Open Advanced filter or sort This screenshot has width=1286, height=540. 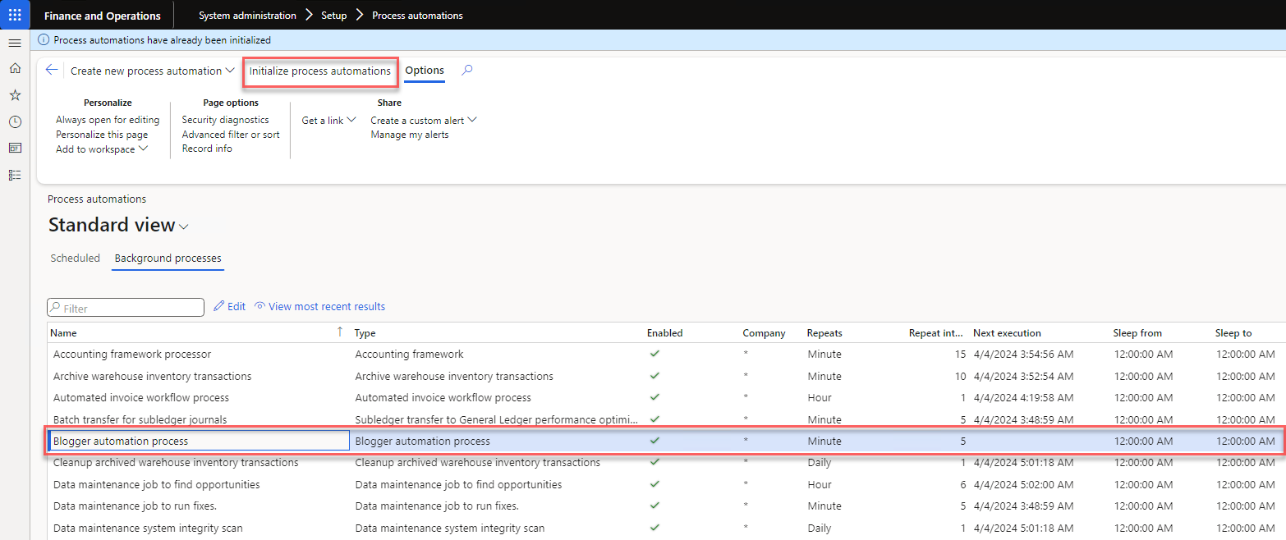pos(231,135)
